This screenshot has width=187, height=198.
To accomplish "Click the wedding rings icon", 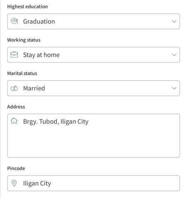I will (14, 88).
